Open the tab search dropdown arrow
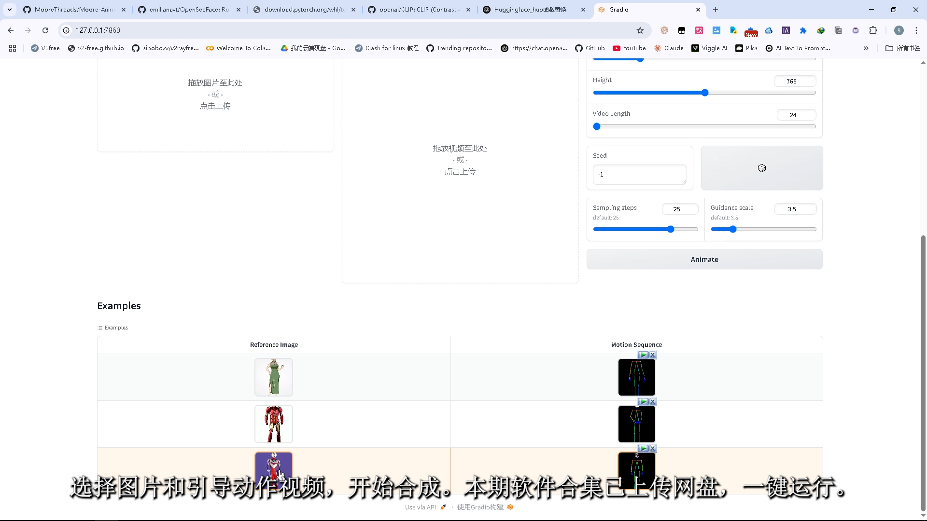Image resolution: width=927 pixels, height=521 pixels. (x=10, y=10)
